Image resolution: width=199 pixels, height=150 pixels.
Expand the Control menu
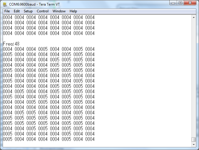(x=43, y=11)
